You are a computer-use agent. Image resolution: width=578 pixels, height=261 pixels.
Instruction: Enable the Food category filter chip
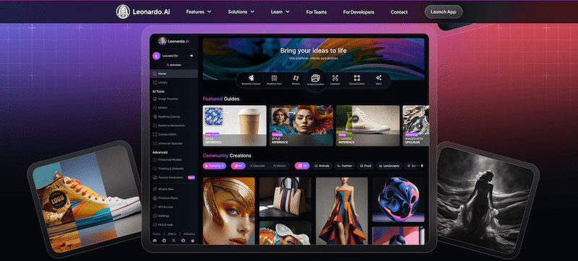(366, 166)
